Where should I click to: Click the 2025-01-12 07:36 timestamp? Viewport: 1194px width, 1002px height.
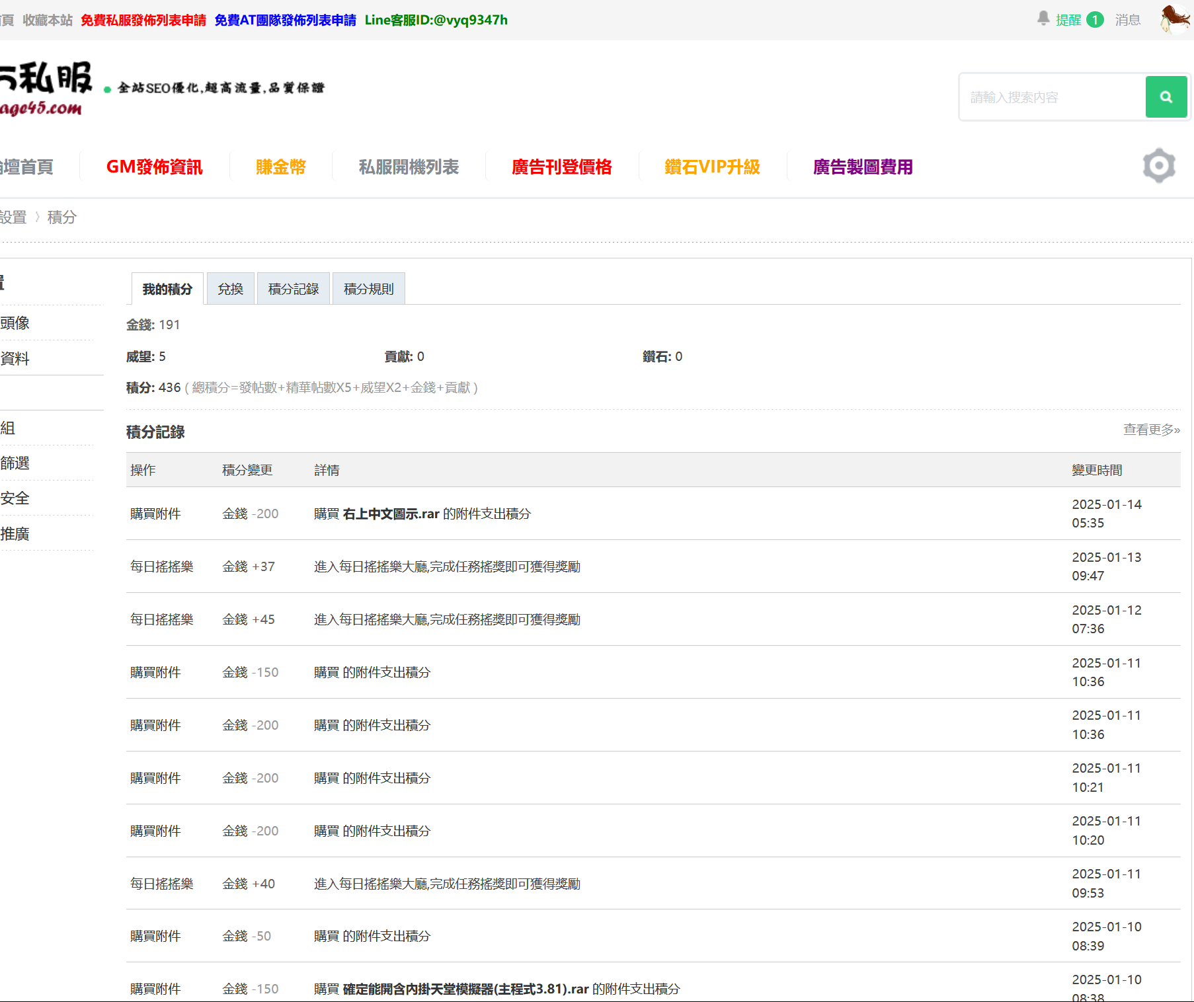[1107, 619]
